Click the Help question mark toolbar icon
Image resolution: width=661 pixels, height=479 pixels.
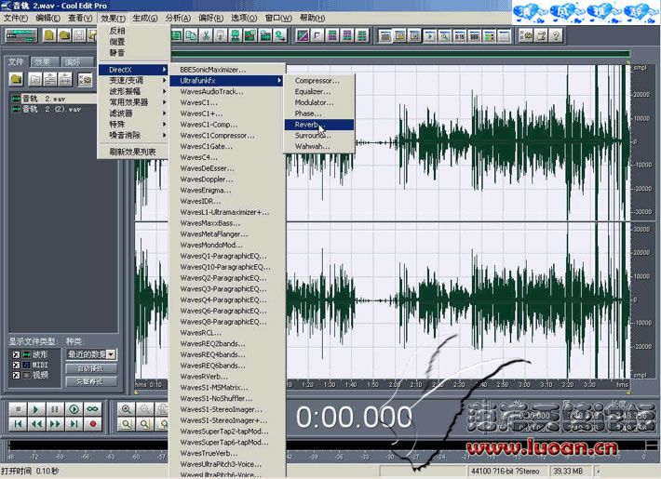click(556, 36)
